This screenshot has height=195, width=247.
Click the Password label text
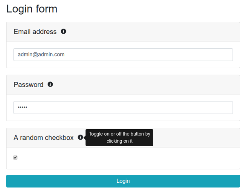(28, 84)
